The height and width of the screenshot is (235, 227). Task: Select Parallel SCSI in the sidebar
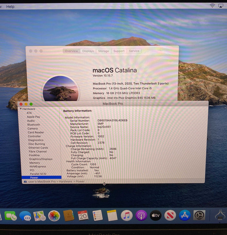(x=38, y=174)
